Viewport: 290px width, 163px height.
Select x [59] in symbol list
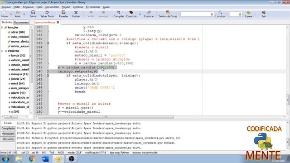point(15,111)
